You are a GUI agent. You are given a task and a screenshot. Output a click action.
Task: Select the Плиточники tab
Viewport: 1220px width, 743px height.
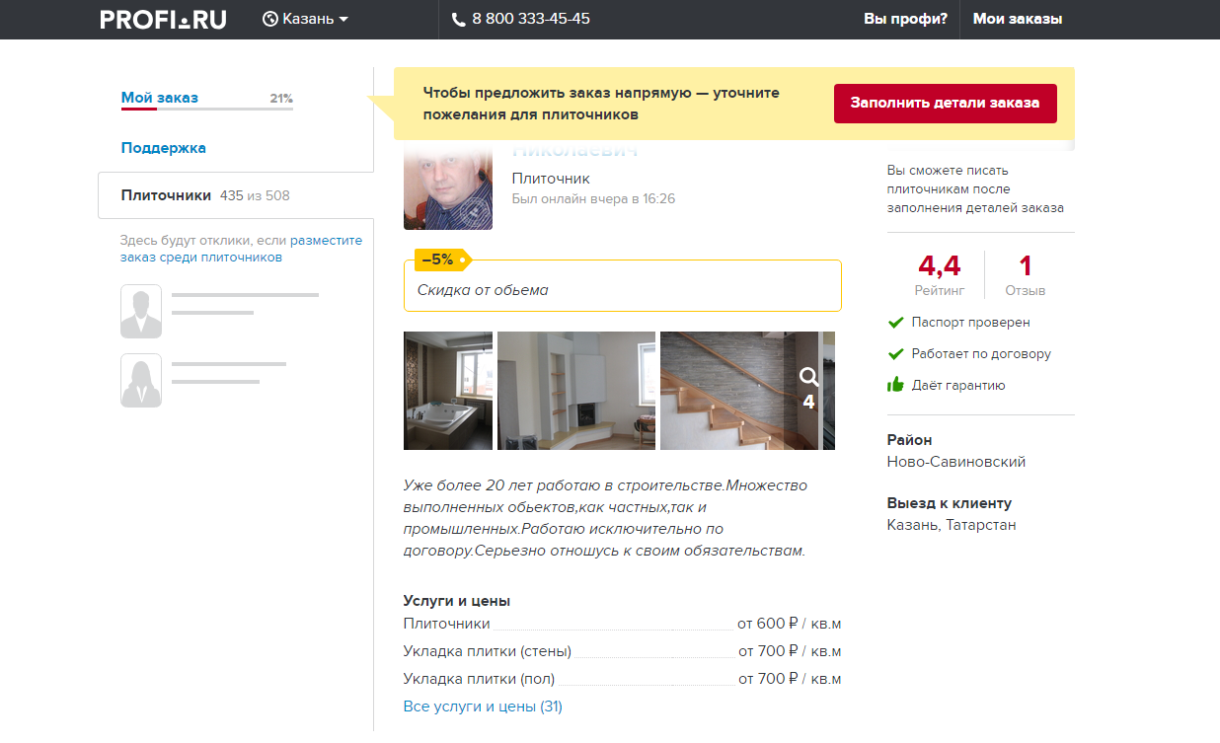click(x=166, y=195)
